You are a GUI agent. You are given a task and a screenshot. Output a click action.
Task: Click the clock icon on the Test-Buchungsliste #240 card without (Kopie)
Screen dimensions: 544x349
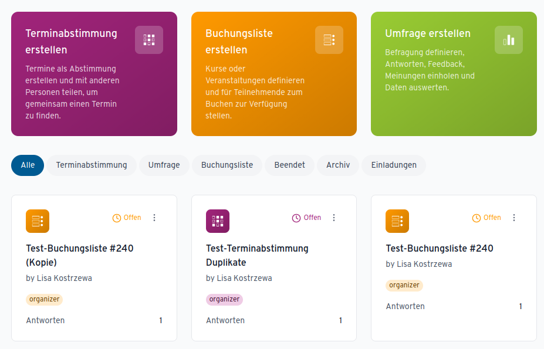coord(477,218)
